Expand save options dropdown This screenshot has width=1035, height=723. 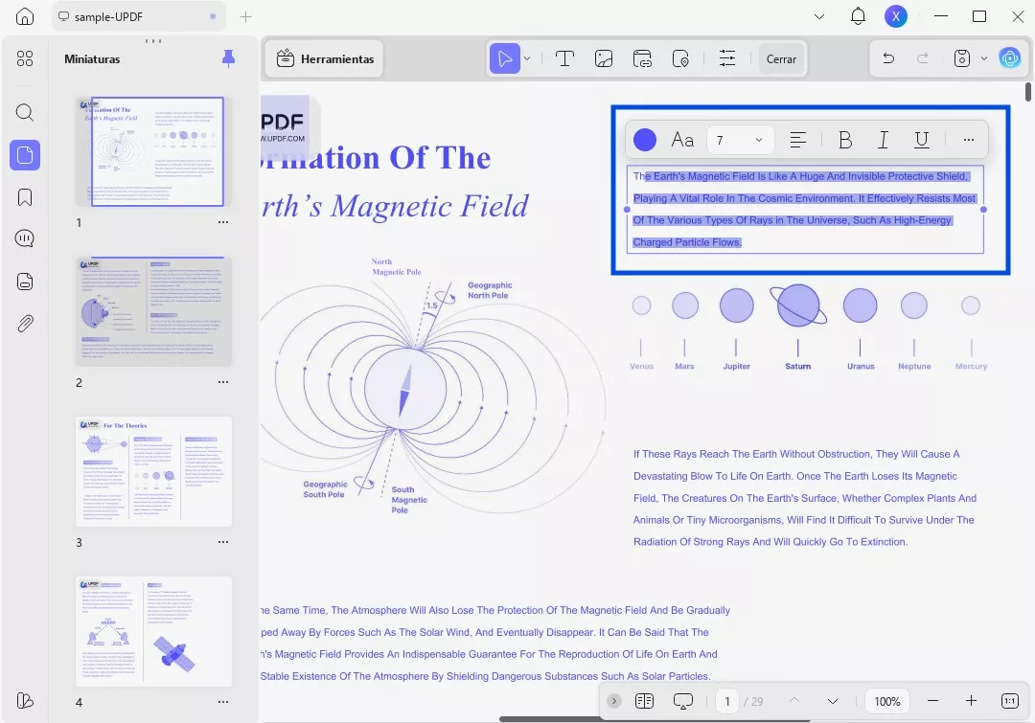coord(983,58)
